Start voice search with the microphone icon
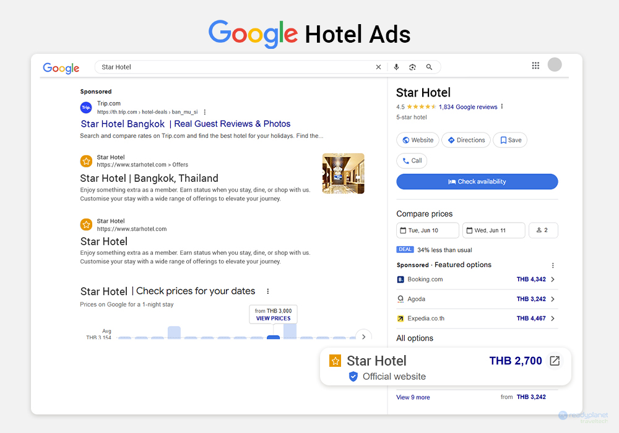619x433 pixels. tap(396, 67)
